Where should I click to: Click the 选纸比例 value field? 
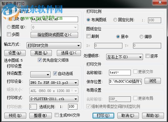point(73,107)
